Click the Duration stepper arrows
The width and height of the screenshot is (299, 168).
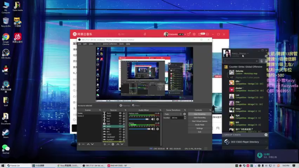(185, 118)
